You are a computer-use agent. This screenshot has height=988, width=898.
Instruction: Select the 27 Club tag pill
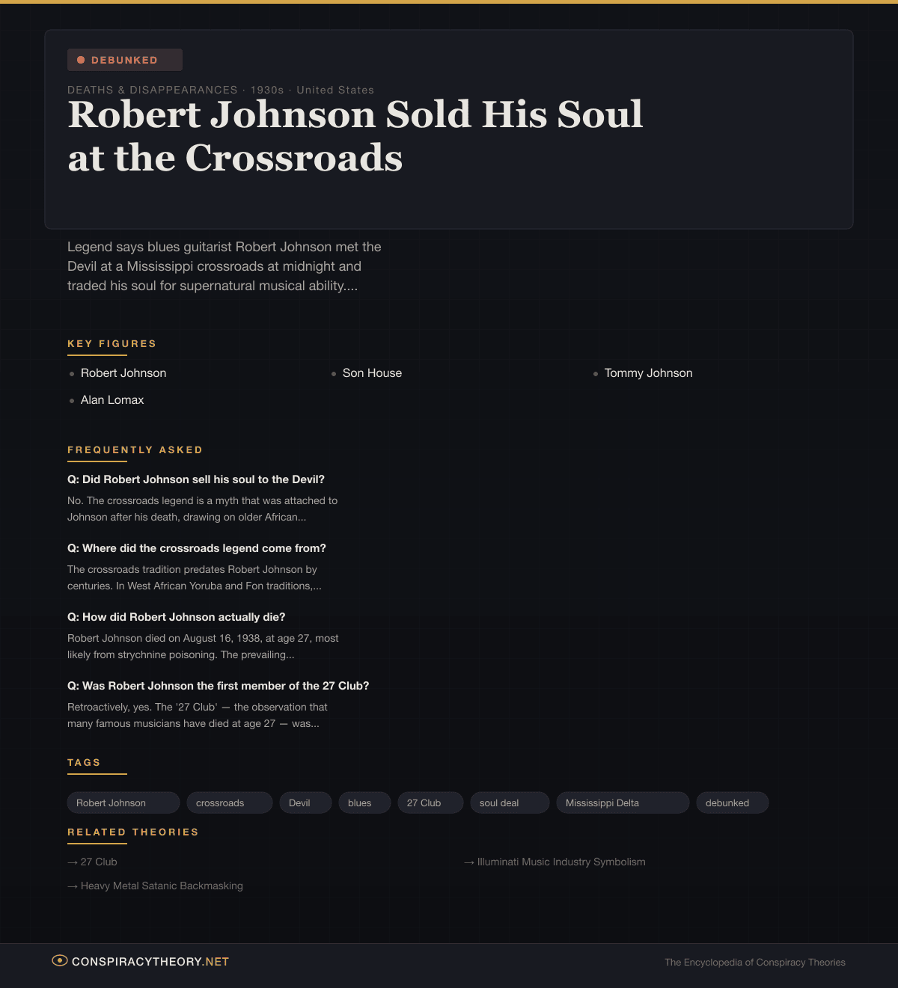pos(430,803)
